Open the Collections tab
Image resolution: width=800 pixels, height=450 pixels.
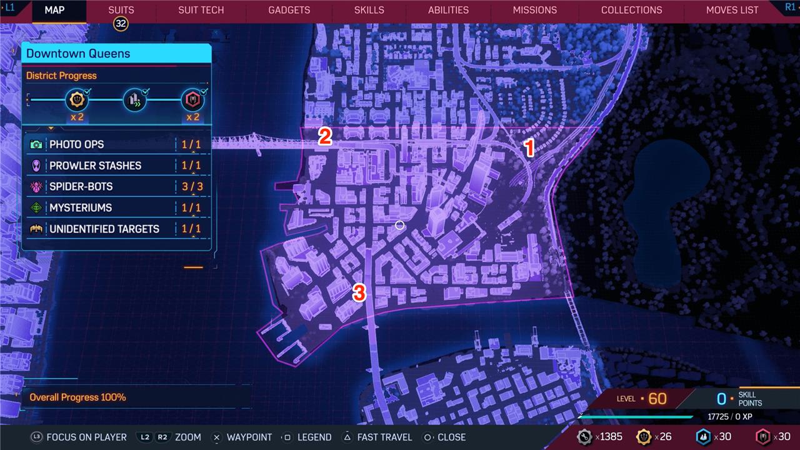631,10
